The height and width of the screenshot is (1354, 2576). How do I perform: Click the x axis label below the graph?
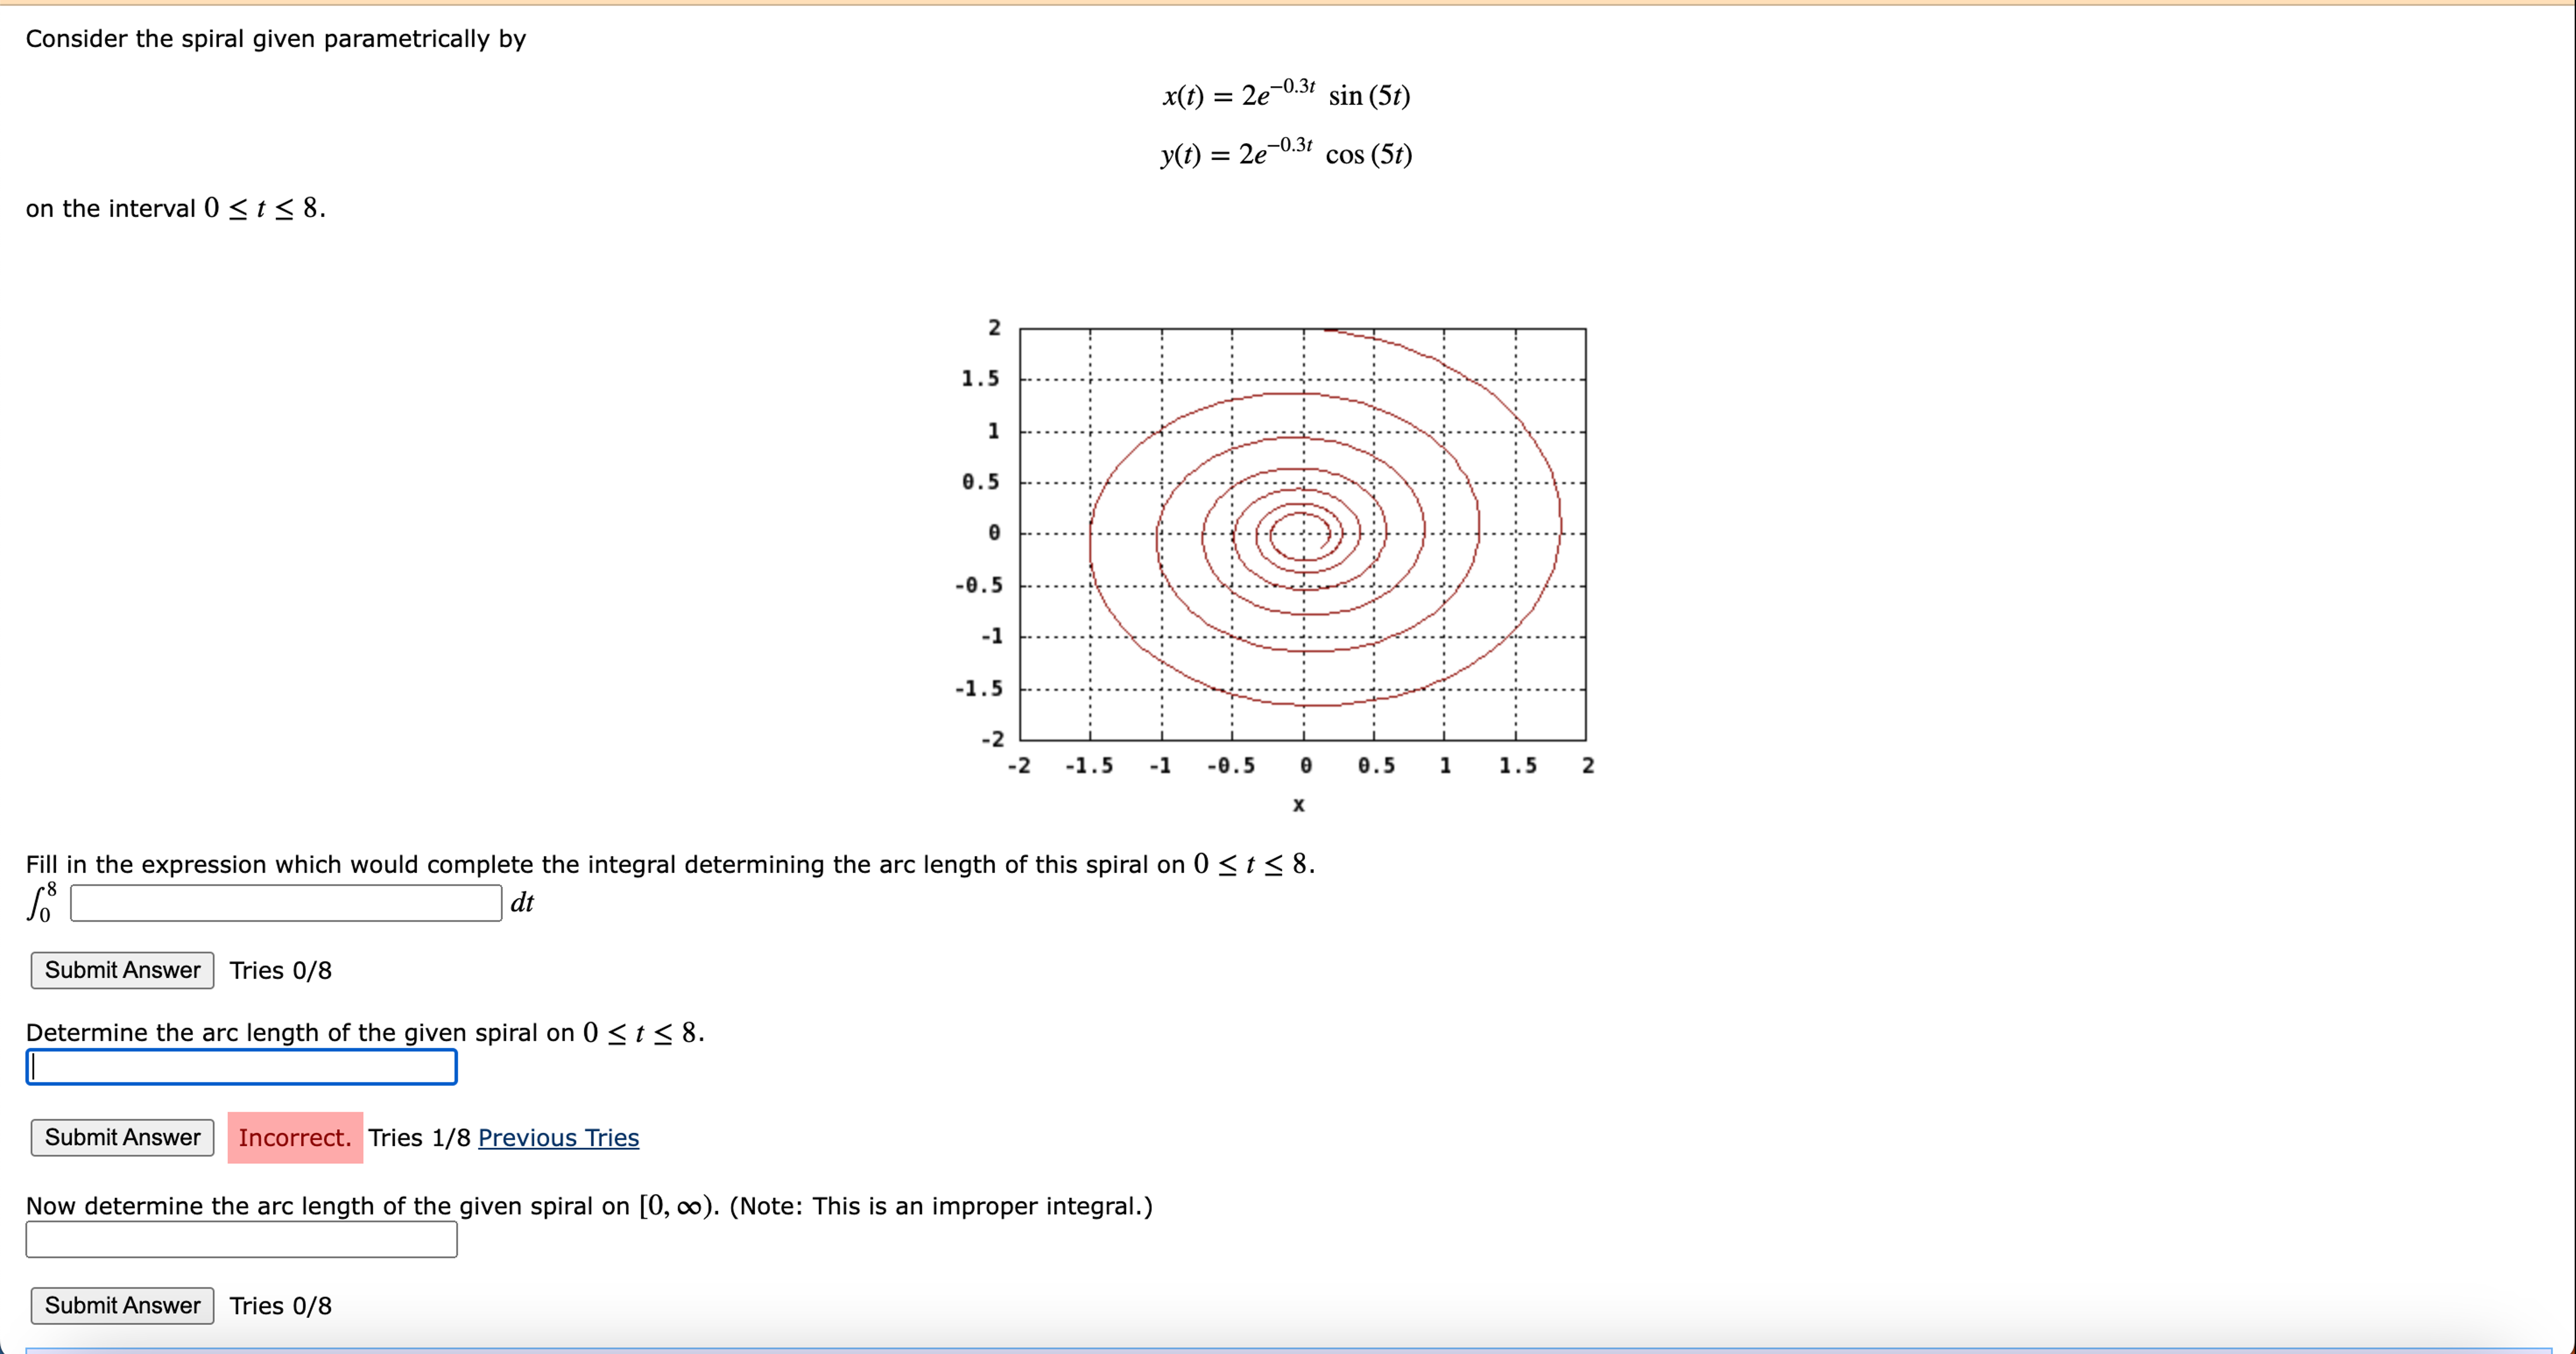[1299, 805]
